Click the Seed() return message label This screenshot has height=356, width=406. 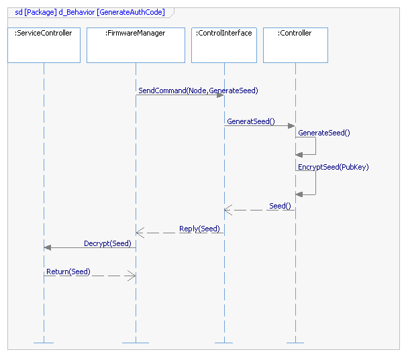280,206
